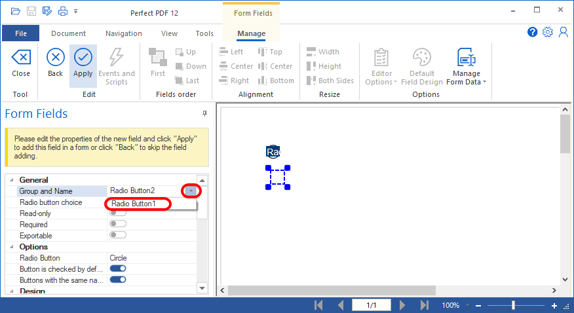Viewport: 574px width, 313px height.
Task: Zoom out with the minus button
Action: pos(478,305)
